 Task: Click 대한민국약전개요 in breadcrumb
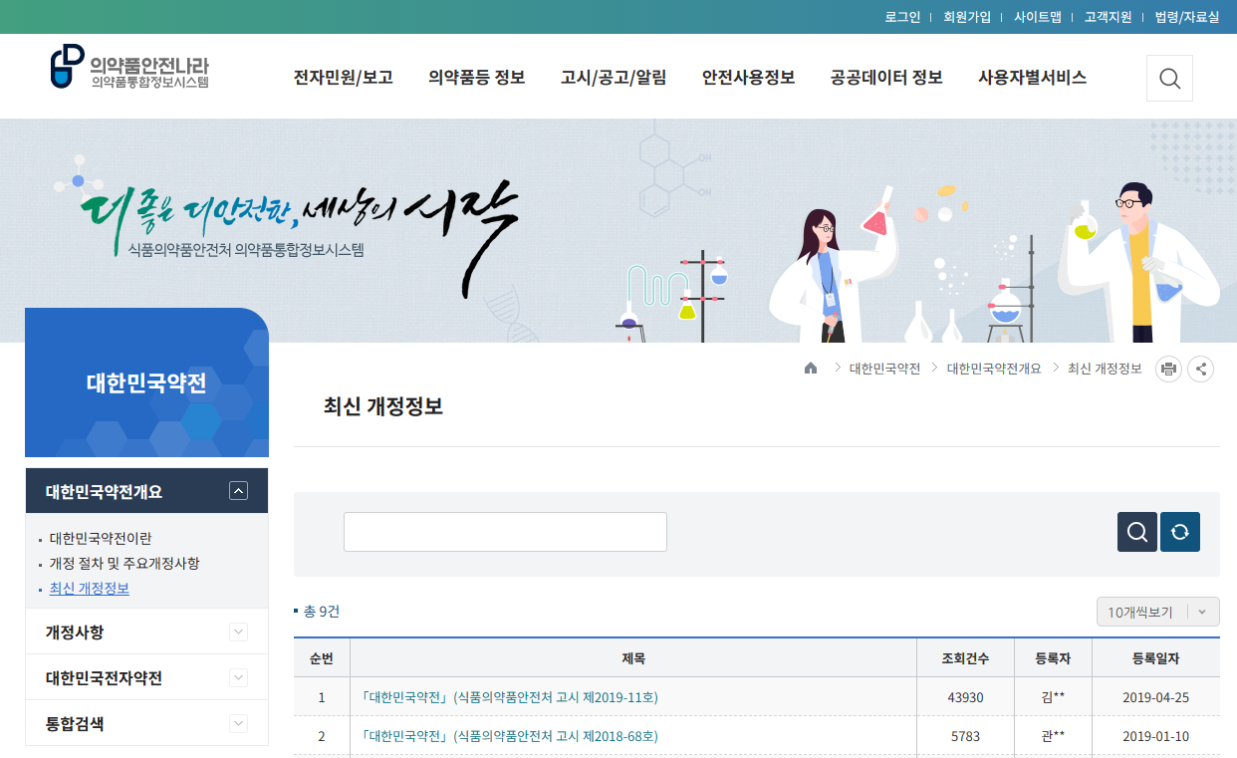(x=994, y=369)
